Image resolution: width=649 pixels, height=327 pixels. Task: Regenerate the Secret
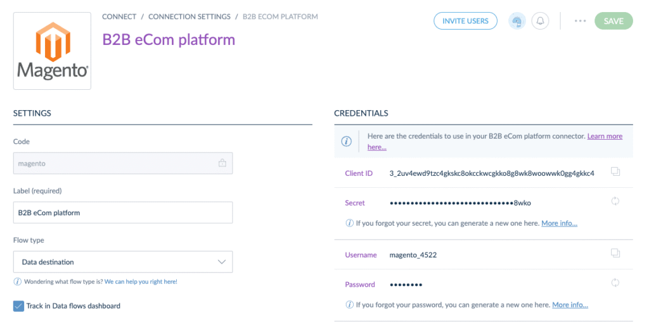pos(615,201)
